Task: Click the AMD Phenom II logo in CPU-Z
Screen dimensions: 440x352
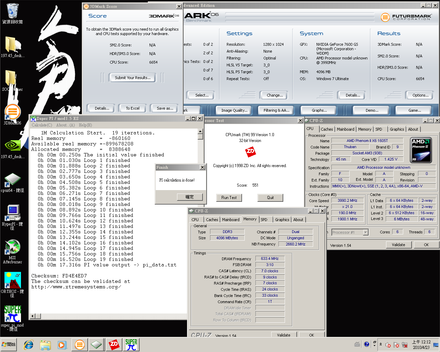Action: pyautogui.click(x=421, y=150)
